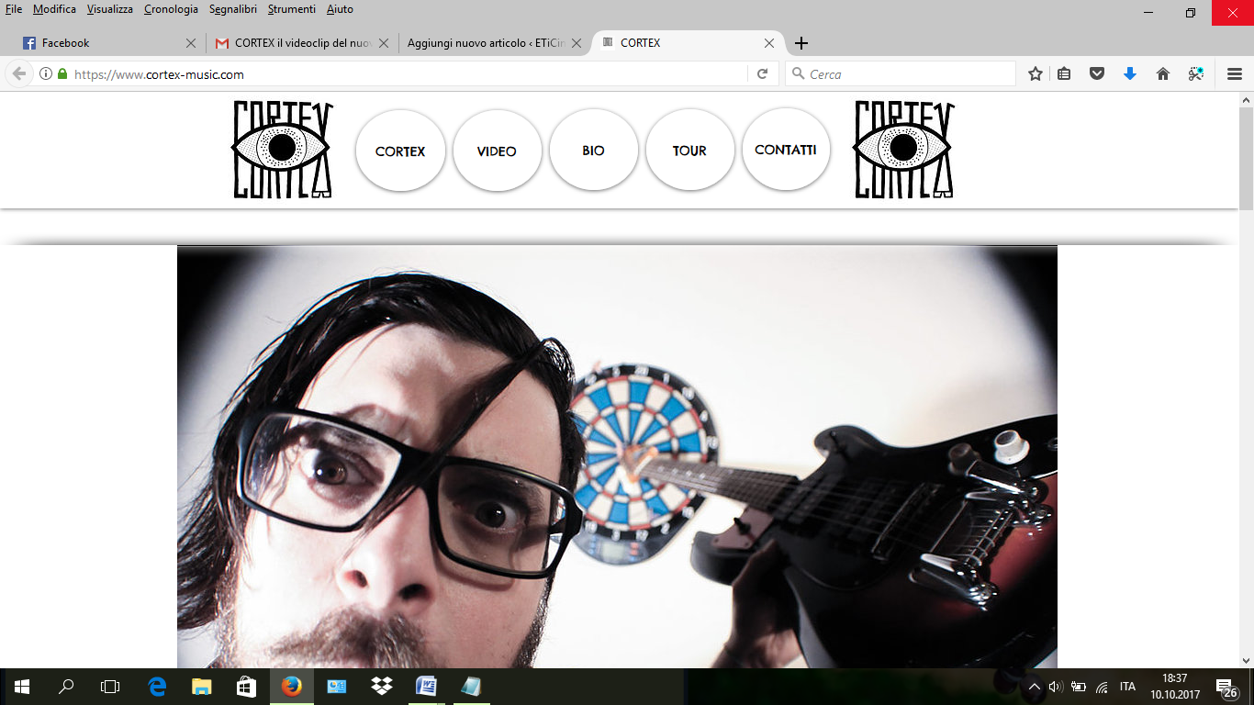Screen dimensions: 1254x705
Task: Click the URL address bar
Action: [x=409, y=74]
